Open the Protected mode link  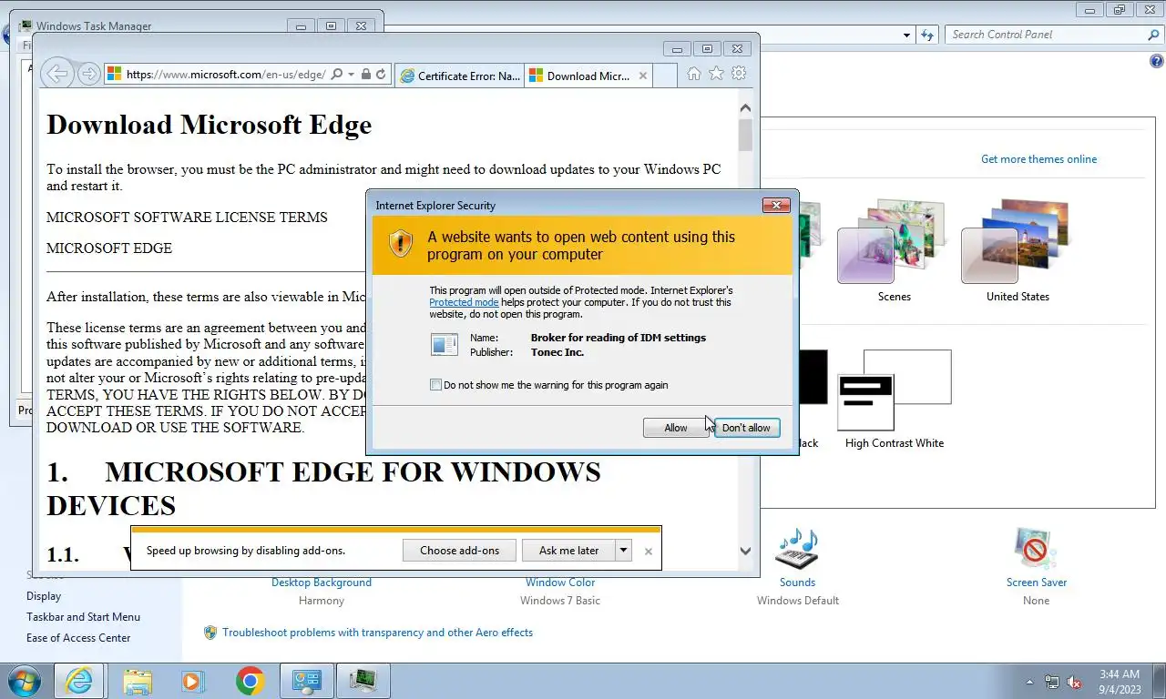tap(464, 302)
